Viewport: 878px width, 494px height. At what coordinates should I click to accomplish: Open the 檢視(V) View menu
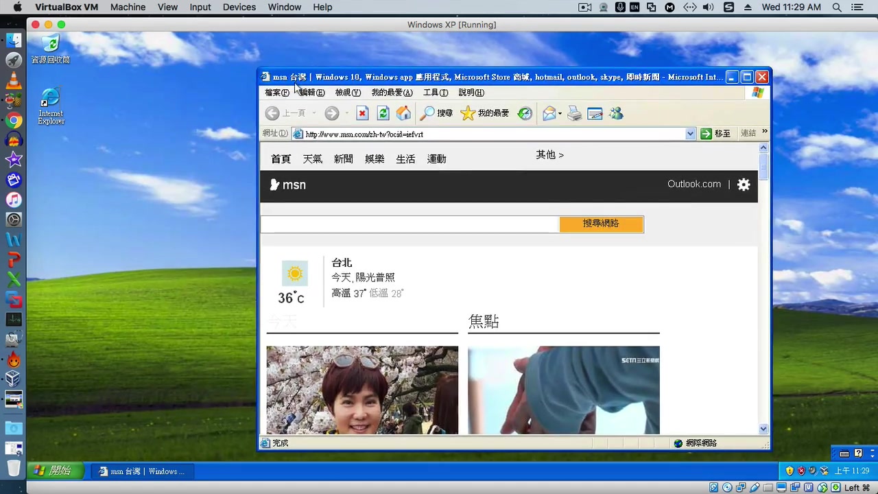pyautogui.click(x=348, y=93)
